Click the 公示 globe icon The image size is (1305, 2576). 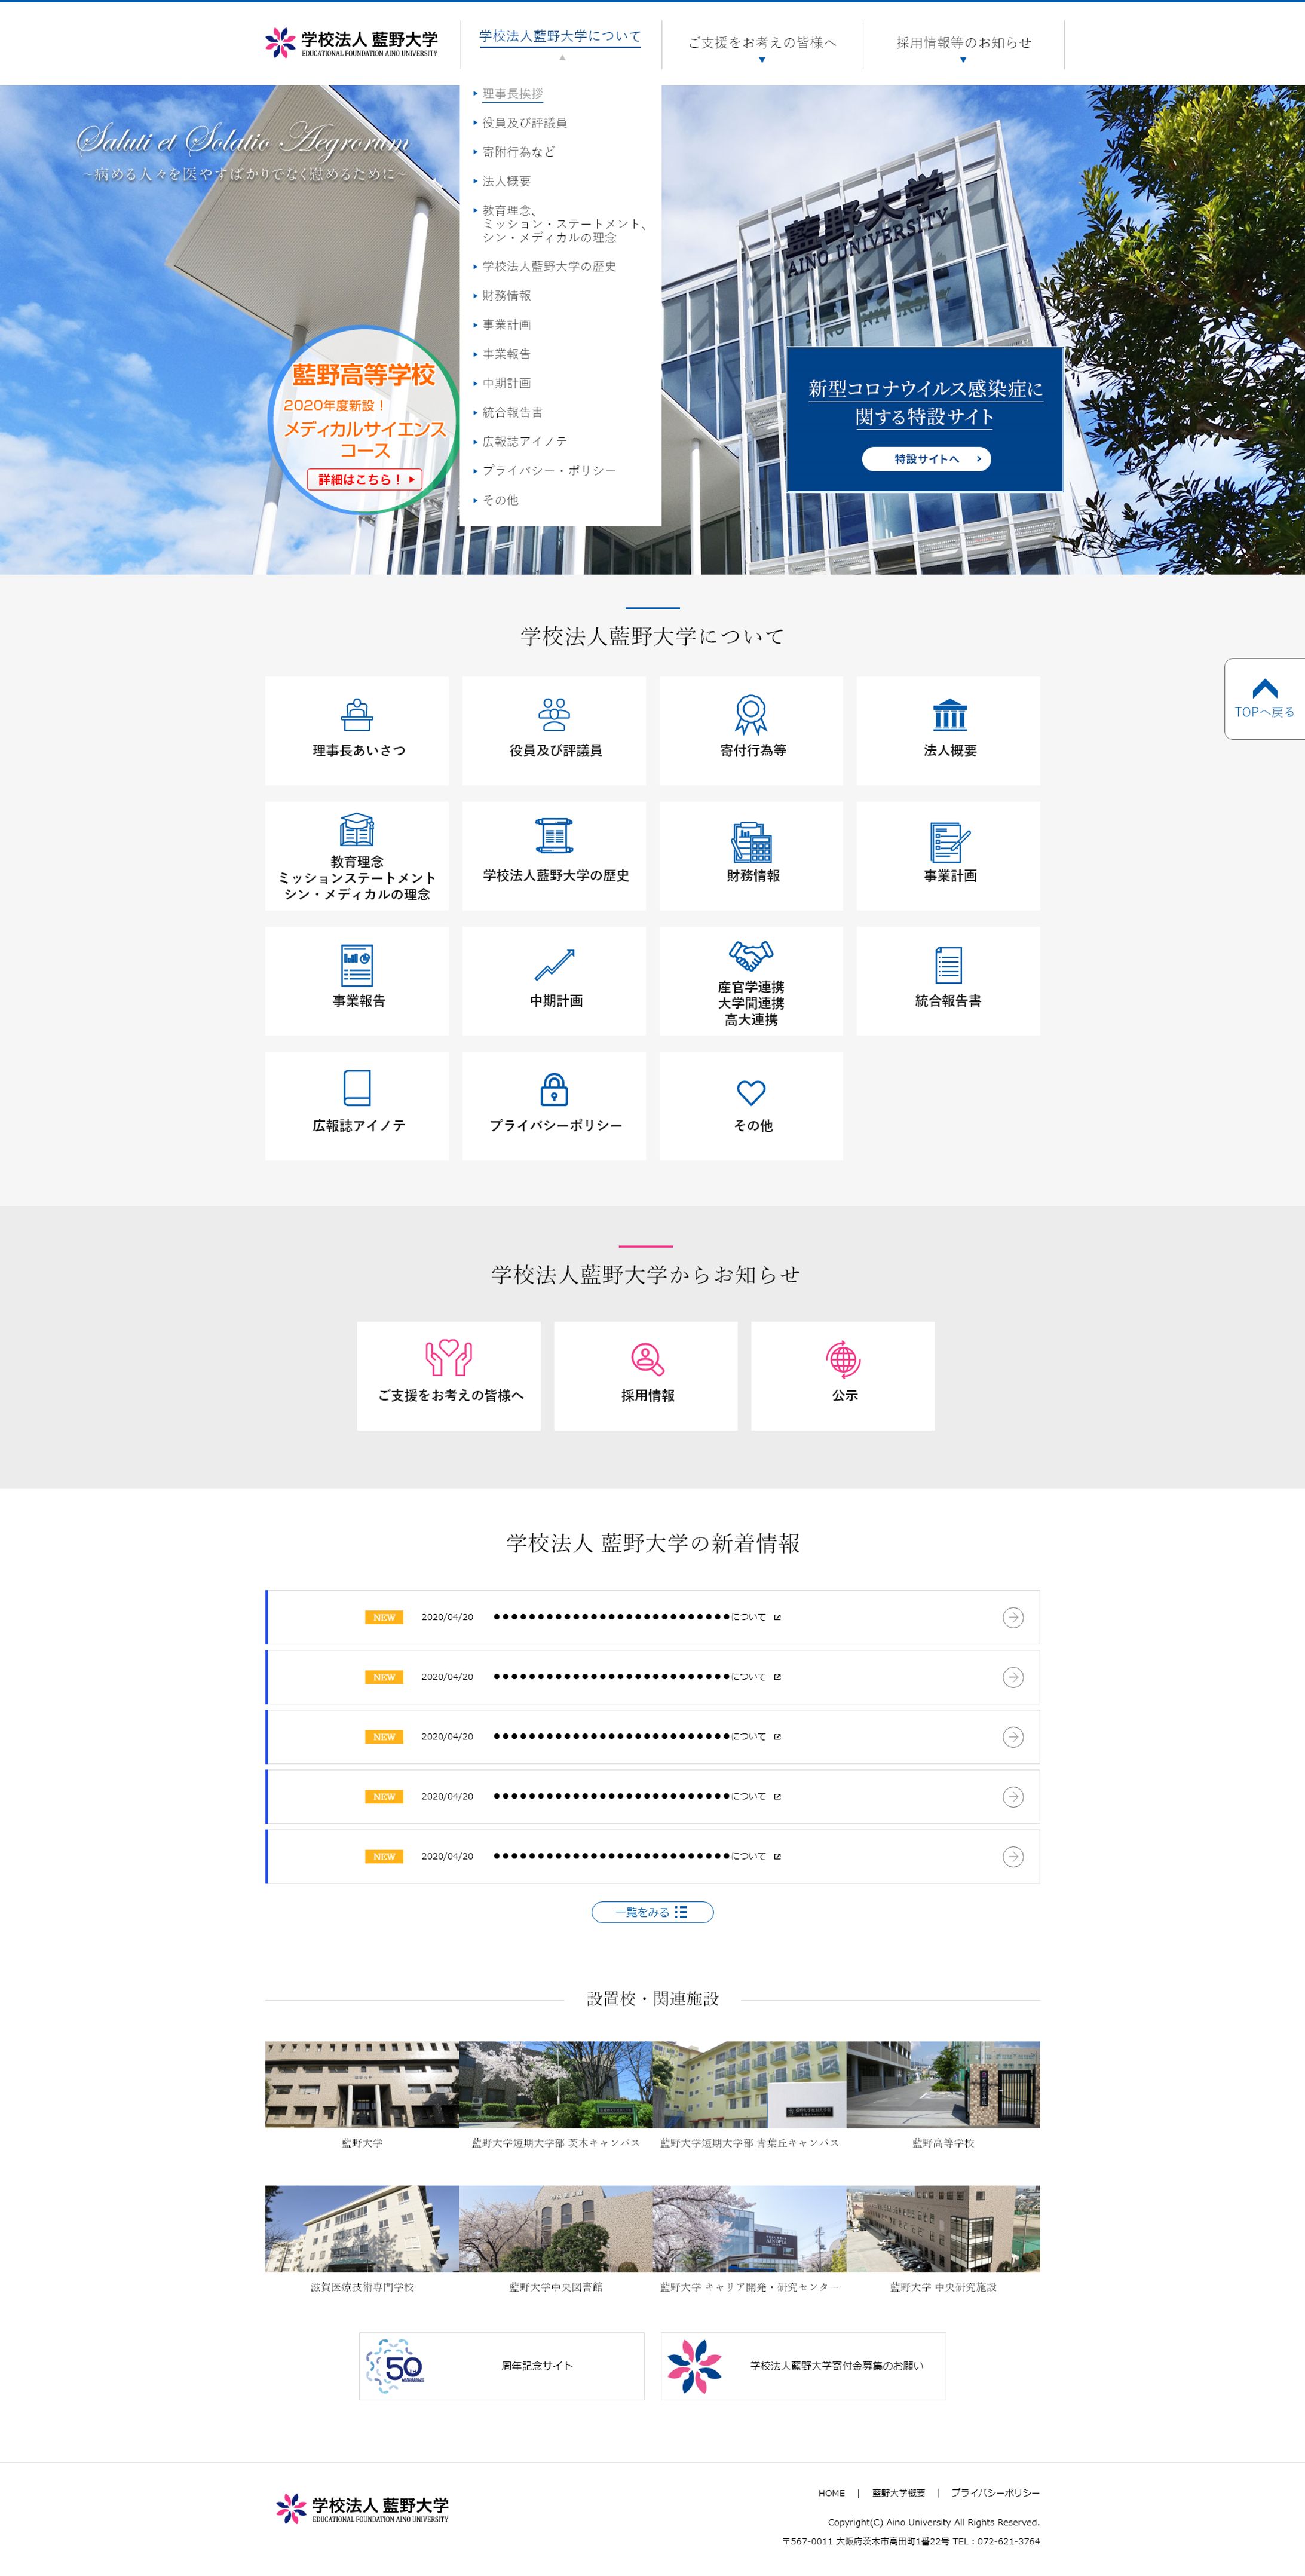click(x=843, y=1359)
